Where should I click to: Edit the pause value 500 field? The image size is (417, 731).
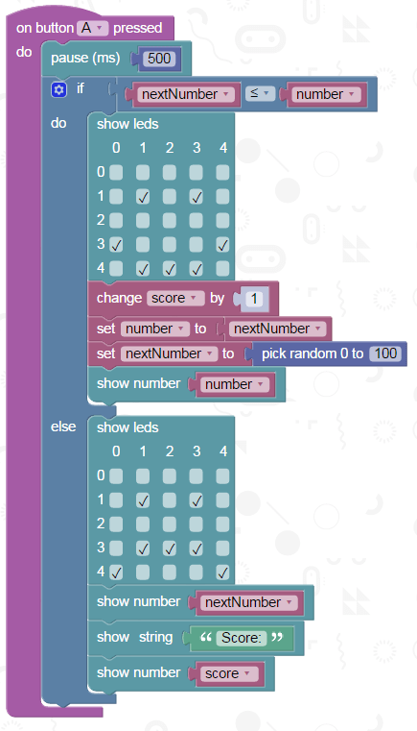tap(159, 59)
